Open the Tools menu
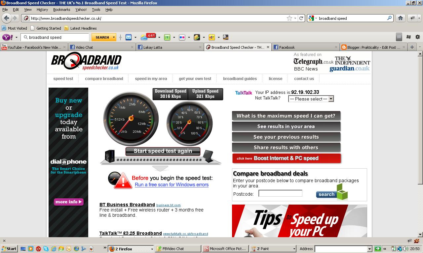 [96, 10]
